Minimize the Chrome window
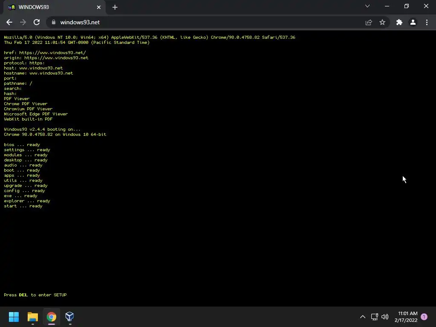 tap(387, 6)
